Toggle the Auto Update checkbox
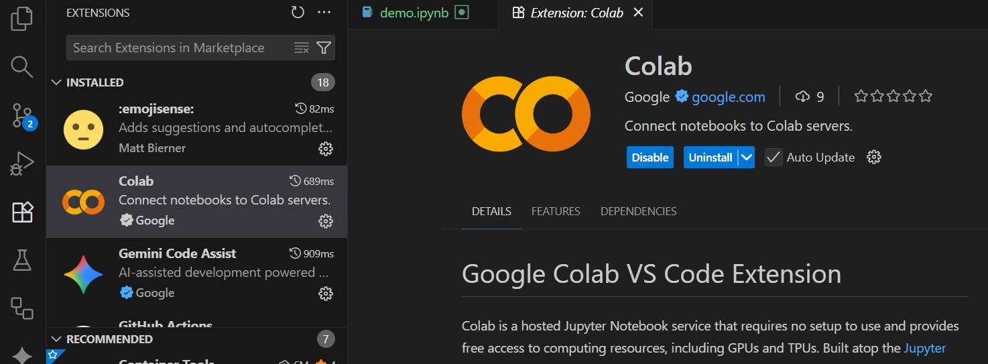The image size is (988, 364). [x=774, y=158]
